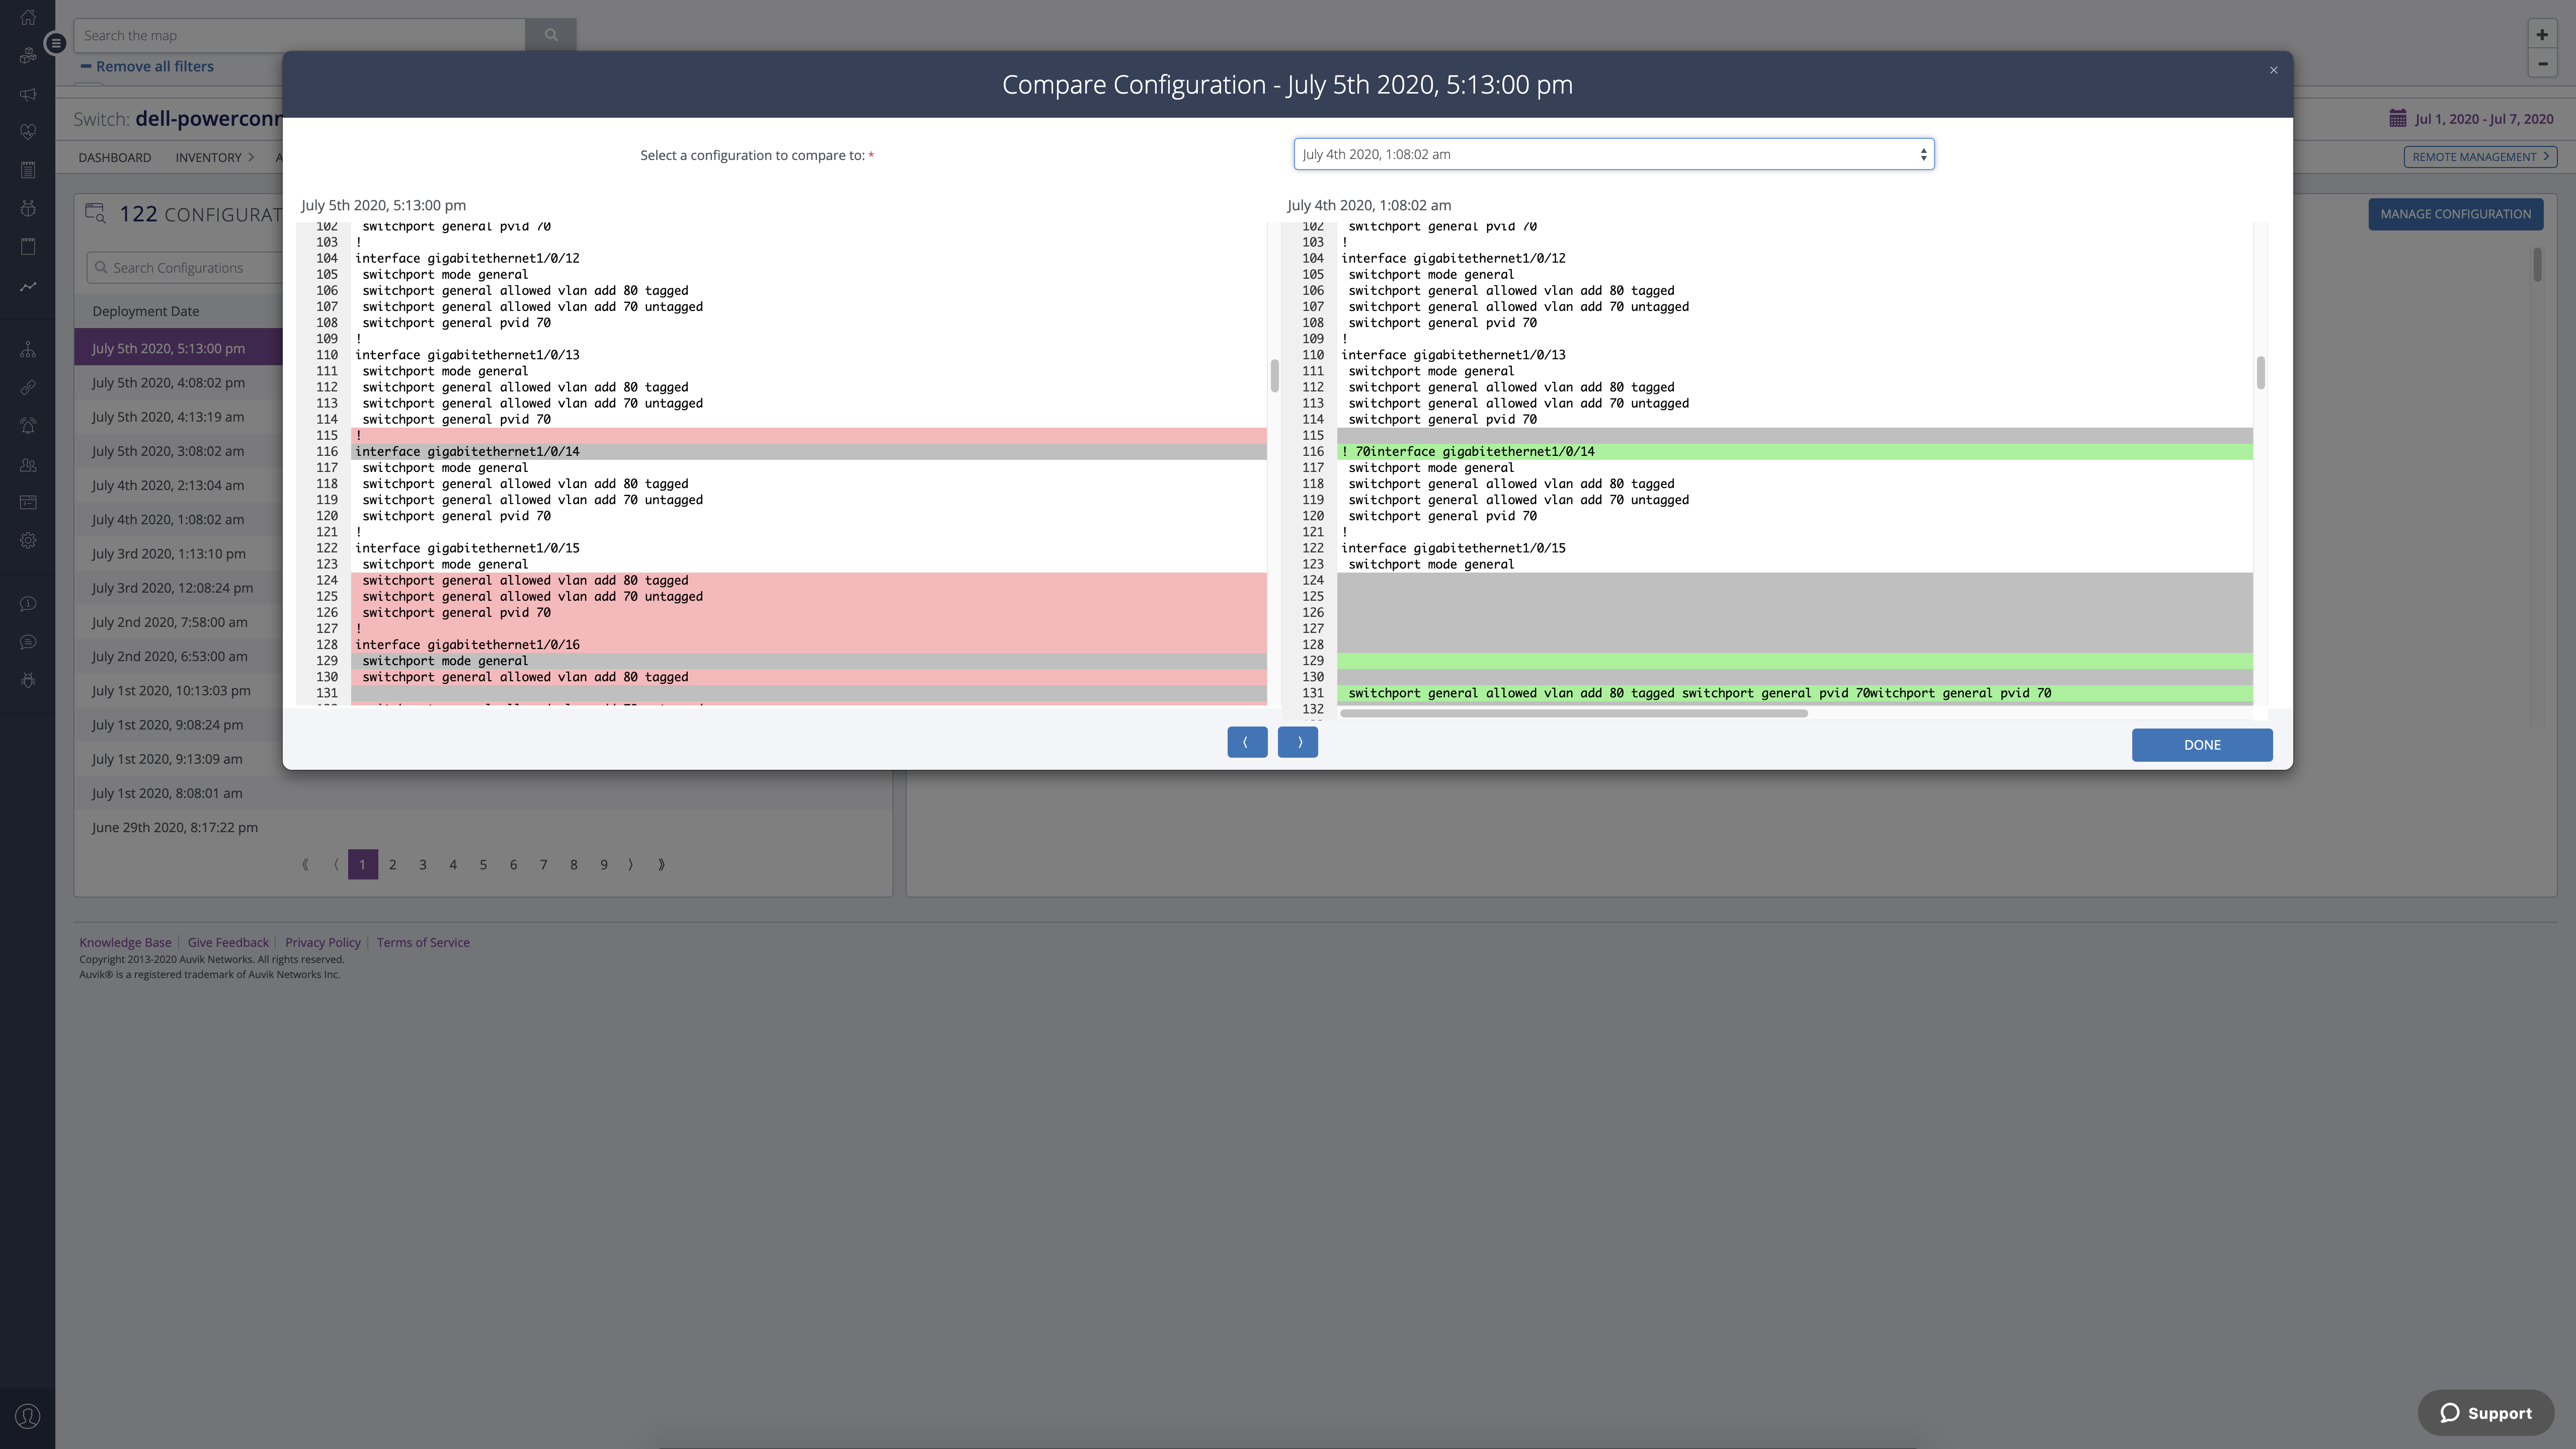Open the REMOTE MANAGEMENT expander

pos(2479,157)
